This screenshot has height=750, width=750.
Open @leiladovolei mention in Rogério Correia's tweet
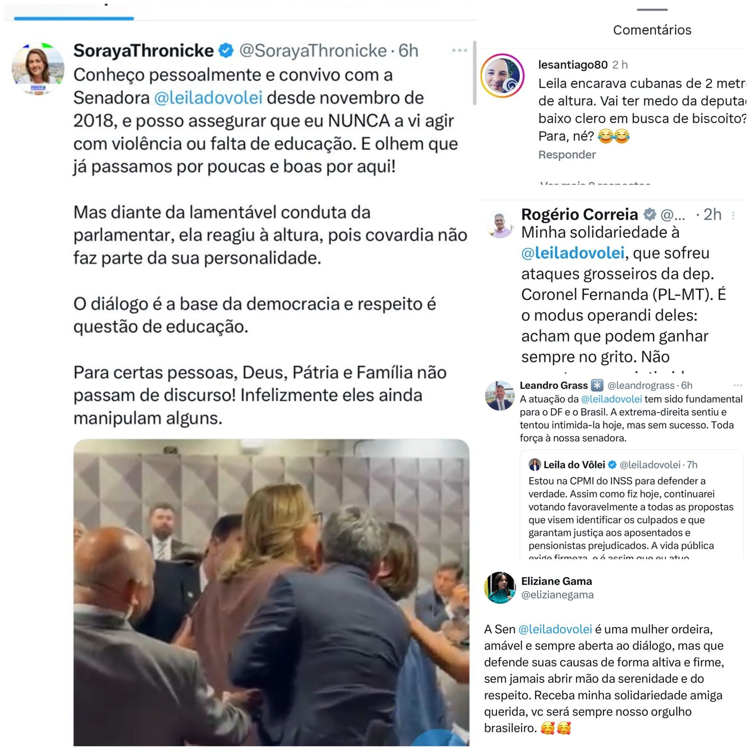coord(573,253)
